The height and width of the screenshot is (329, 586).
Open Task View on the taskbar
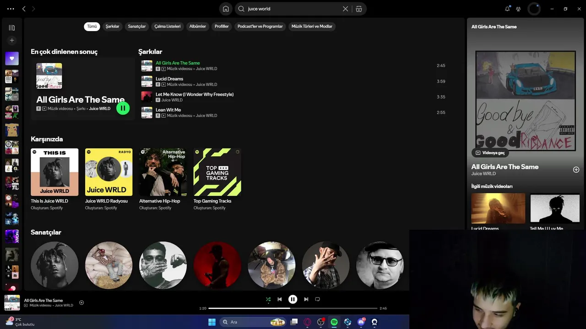tap(294, 322)
